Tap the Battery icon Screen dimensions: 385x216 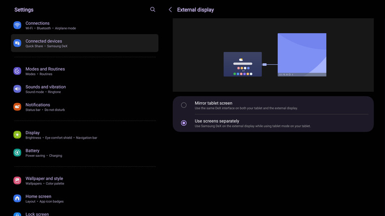click(17, 152)
